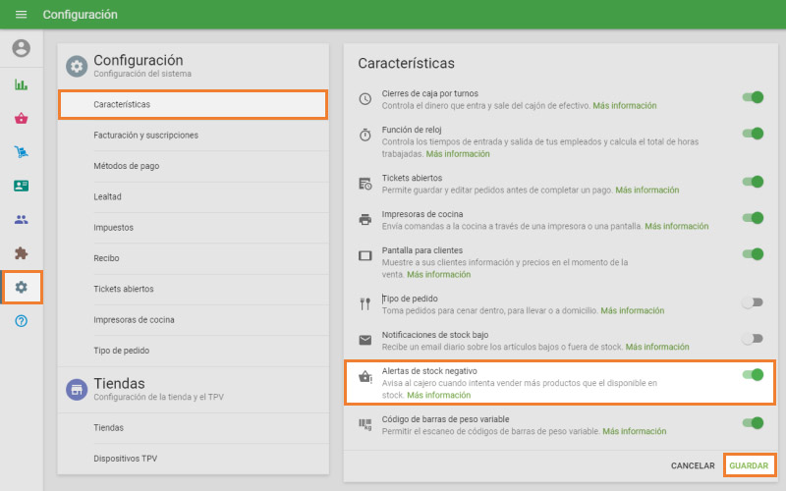Open Más información link for Función de reloj
The height and width of the screenshot is (491, 786).
click(x=458, y=154)
